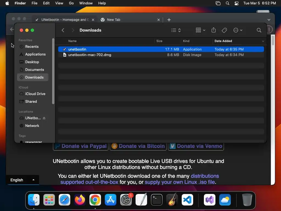This screenshot has height=211, width=281.
Task: Go forward in Finder history
Action: 72,30
